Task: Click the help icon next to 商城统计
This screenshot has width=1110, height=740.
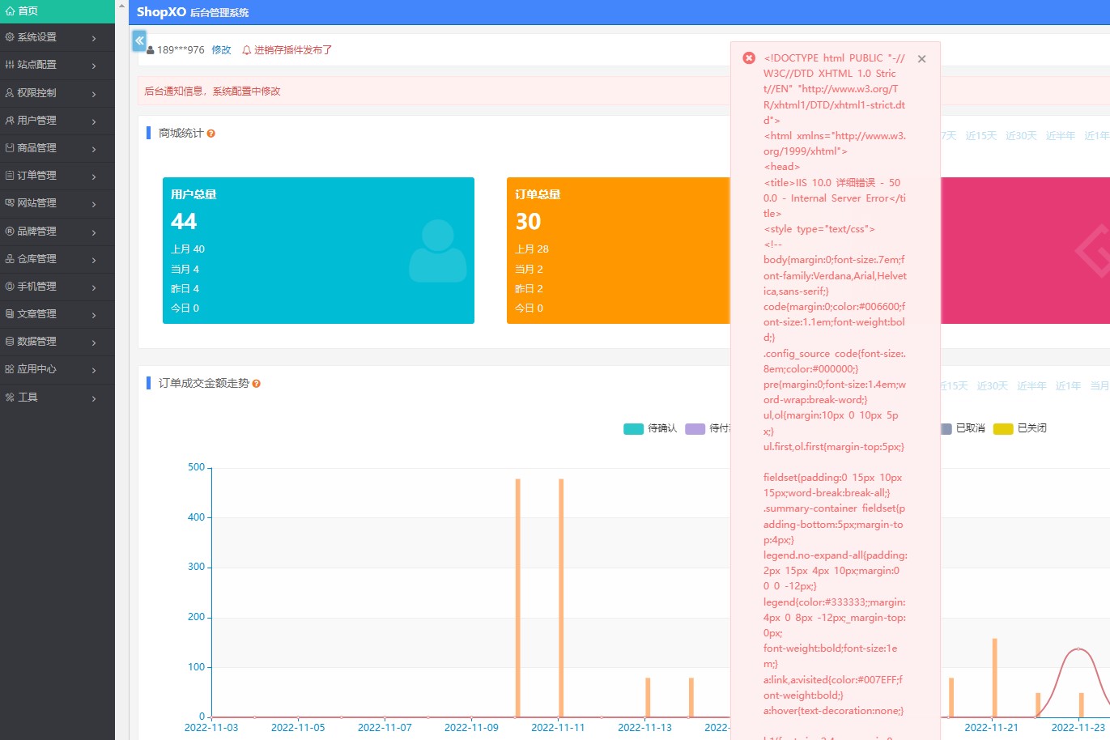Action: point(211,134)
